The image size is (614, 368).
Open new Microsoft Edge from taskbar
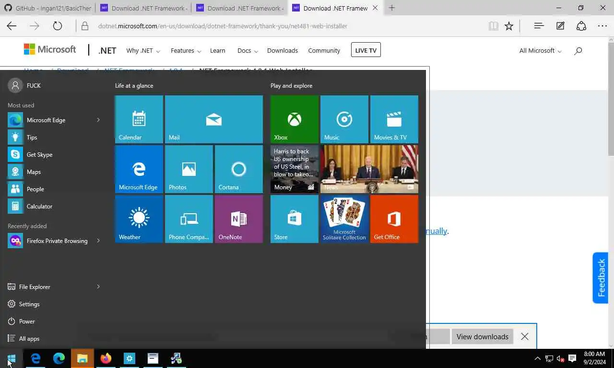coord(59,358)
